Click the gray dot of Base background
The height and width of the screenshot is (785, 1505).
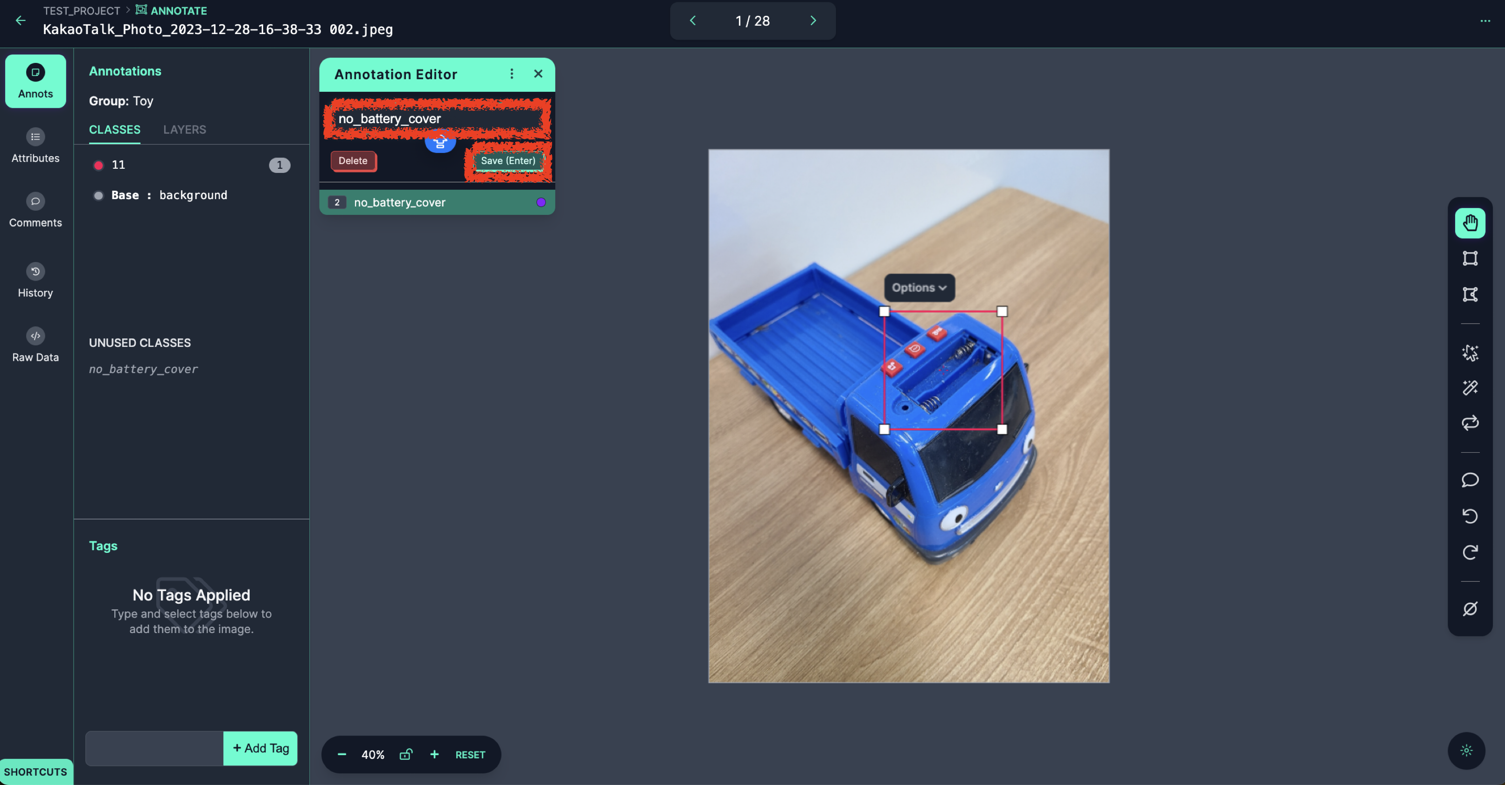click(x=99, y=195)
